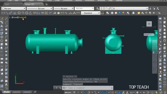
Task: Select the Circle draw tool in left toolbar
Action: 6,41
